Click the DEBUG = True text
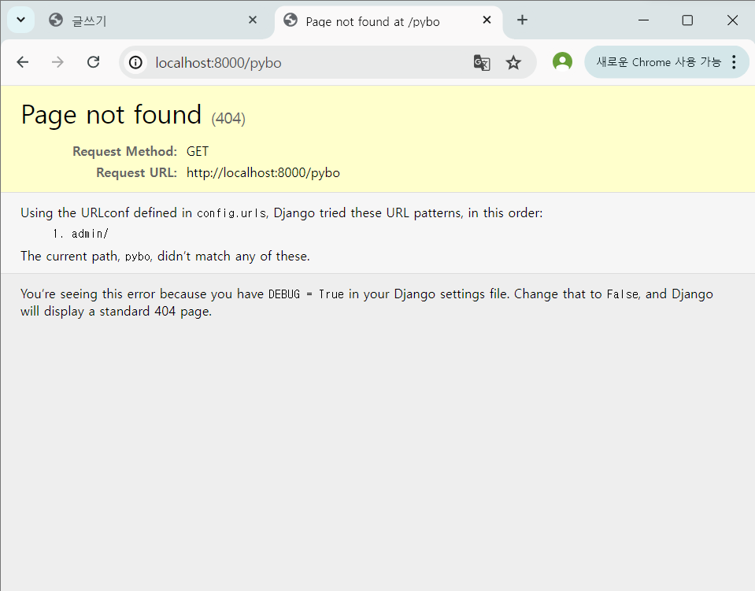The height and width of the screenshot is (591, 755). [306, 294]
